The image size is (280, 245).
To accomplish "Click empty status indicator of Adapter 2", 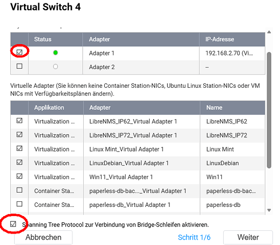I will coord(55,67).
